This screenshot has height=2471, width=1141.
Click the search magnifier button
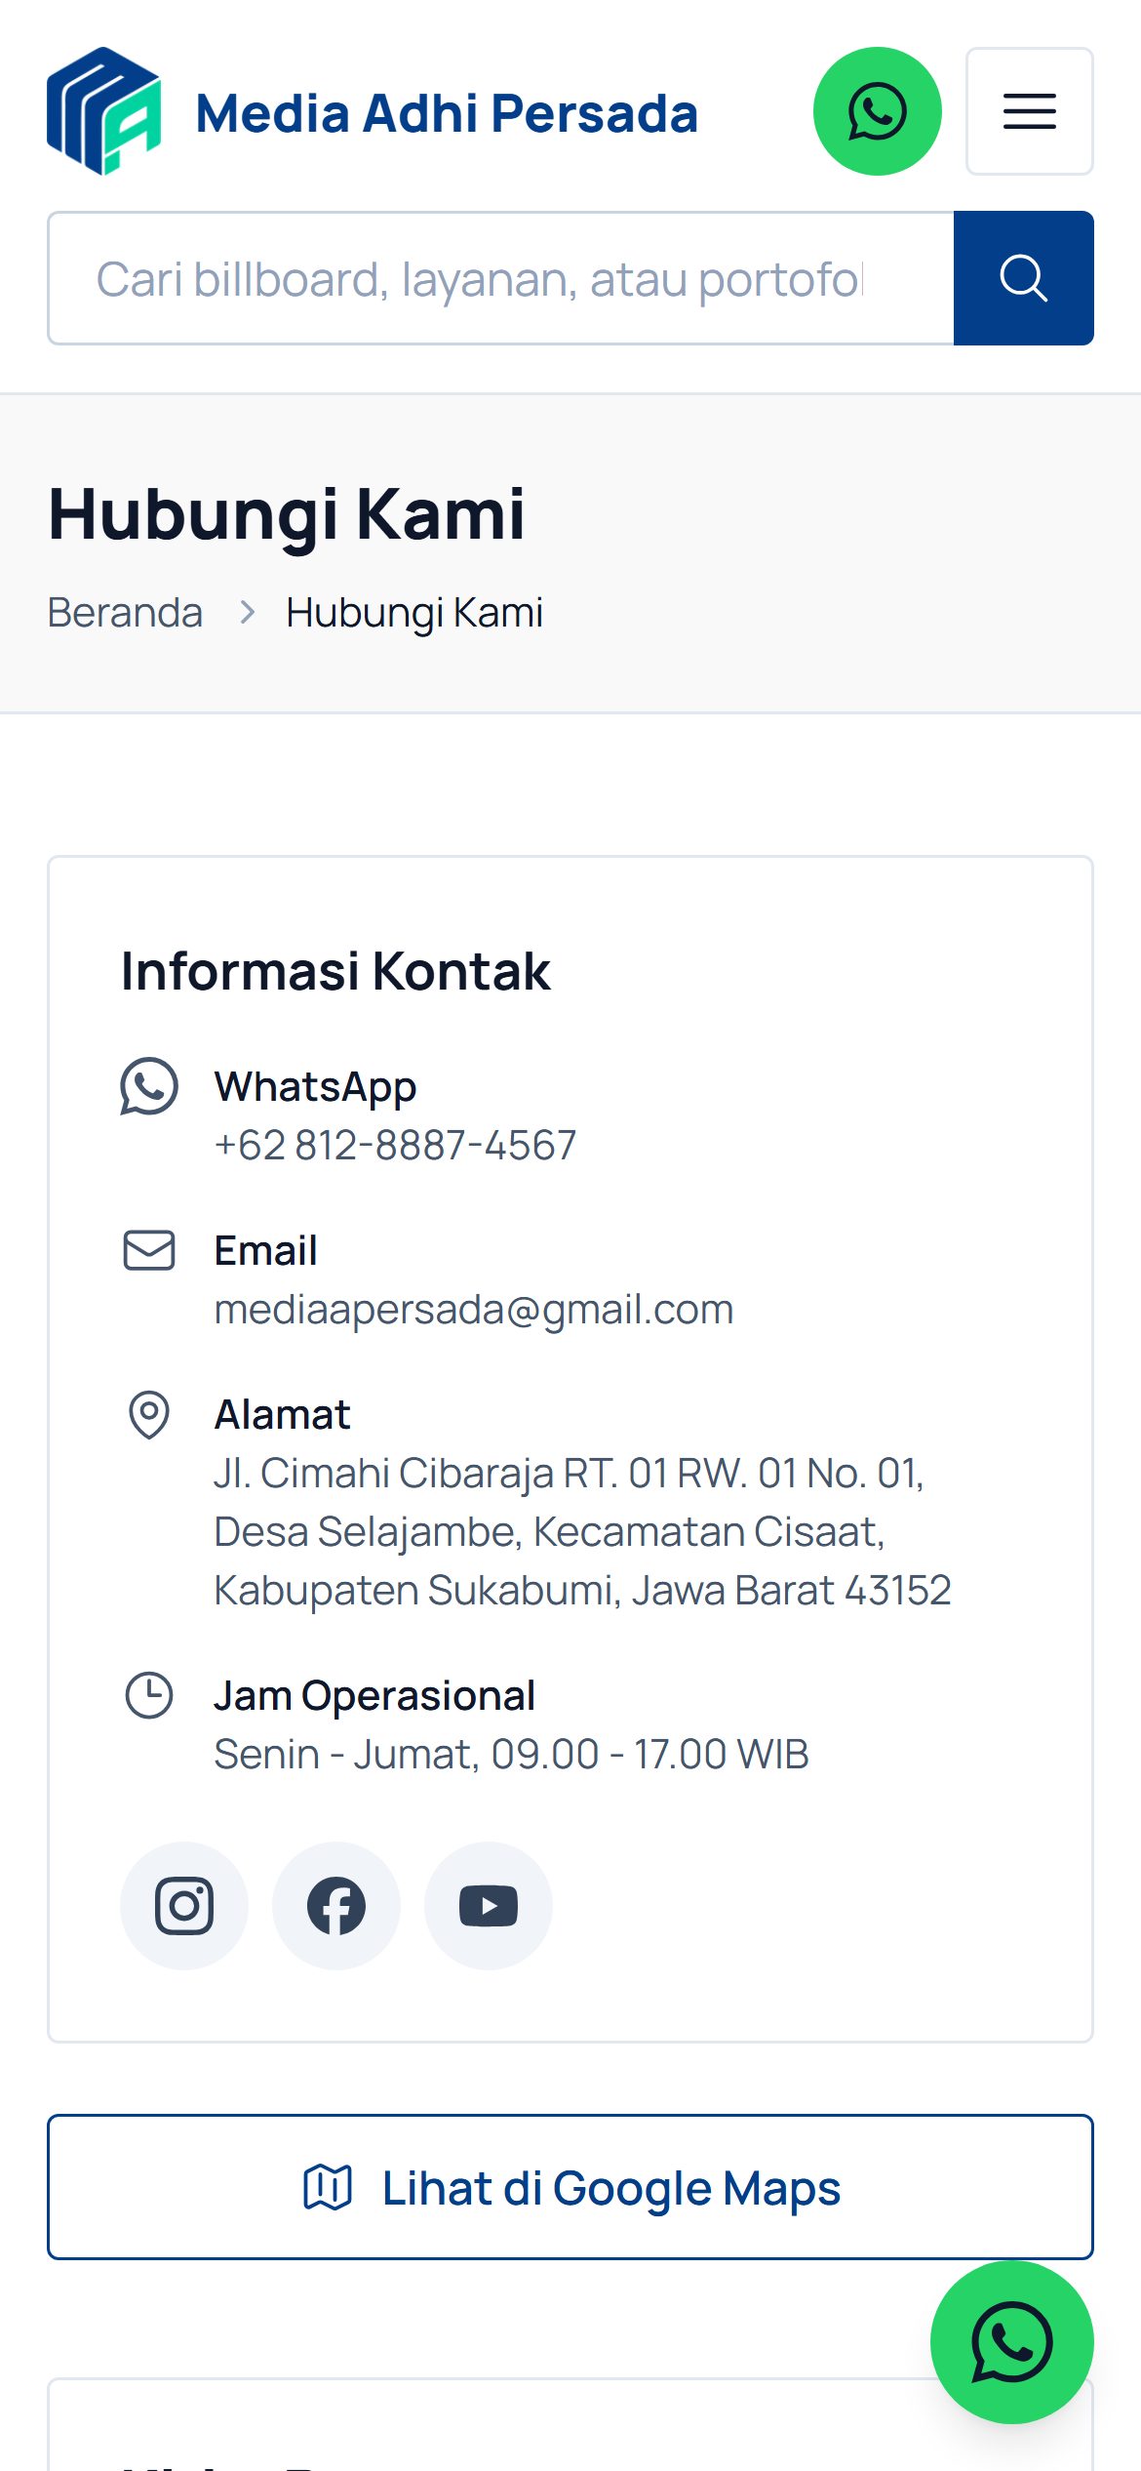(1024, 278)
